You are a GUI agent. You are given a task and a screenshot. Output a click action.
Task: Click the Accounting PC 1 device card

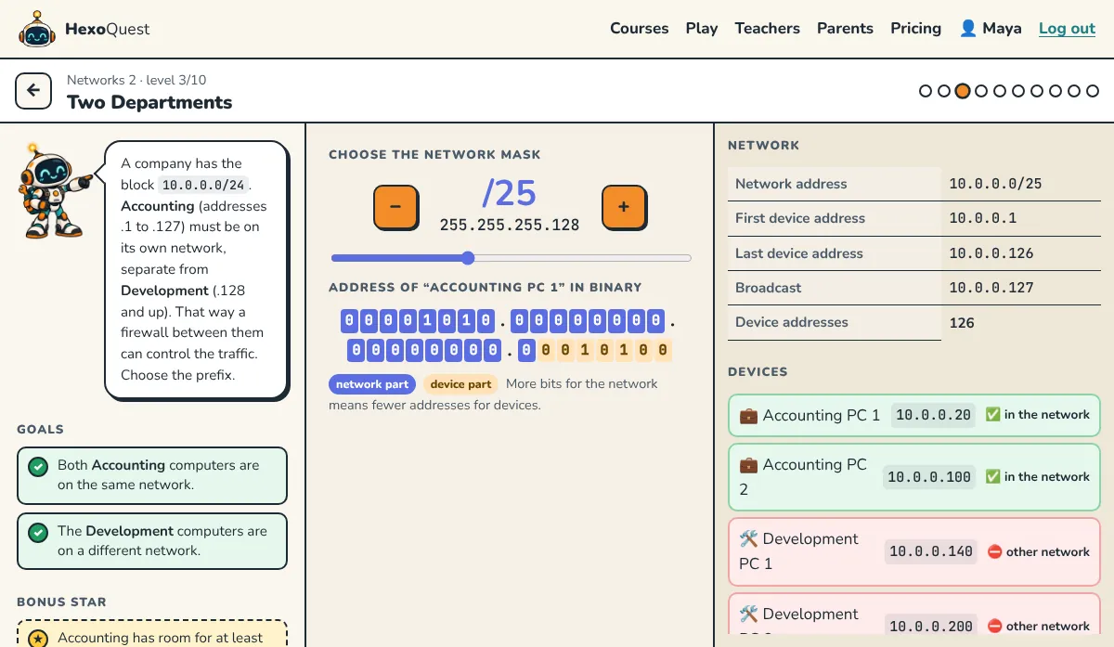[914, 416]
